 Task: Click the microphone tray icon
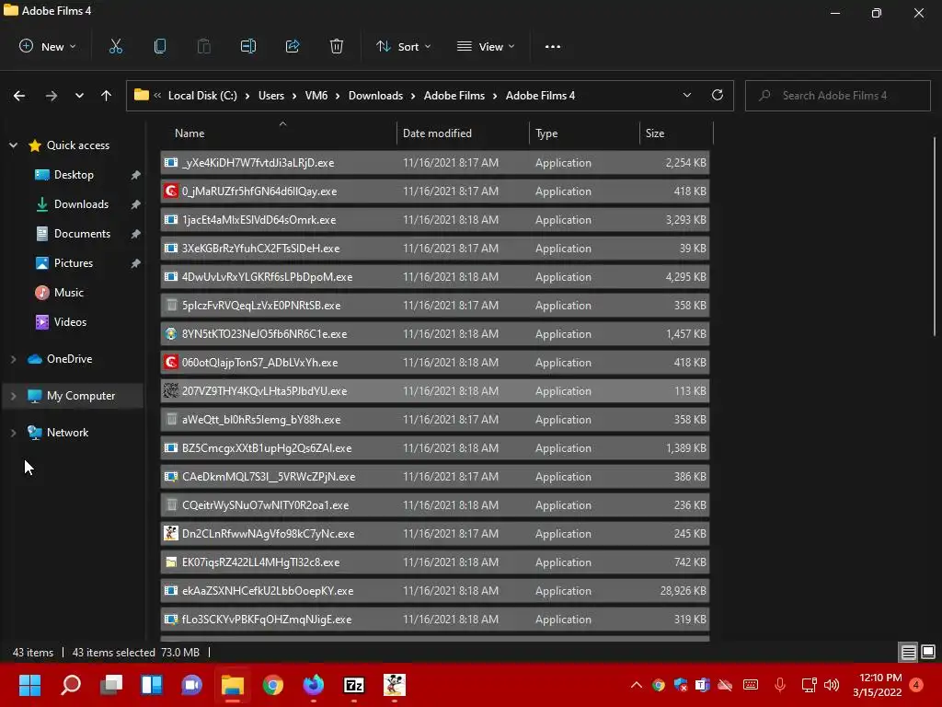780,685
